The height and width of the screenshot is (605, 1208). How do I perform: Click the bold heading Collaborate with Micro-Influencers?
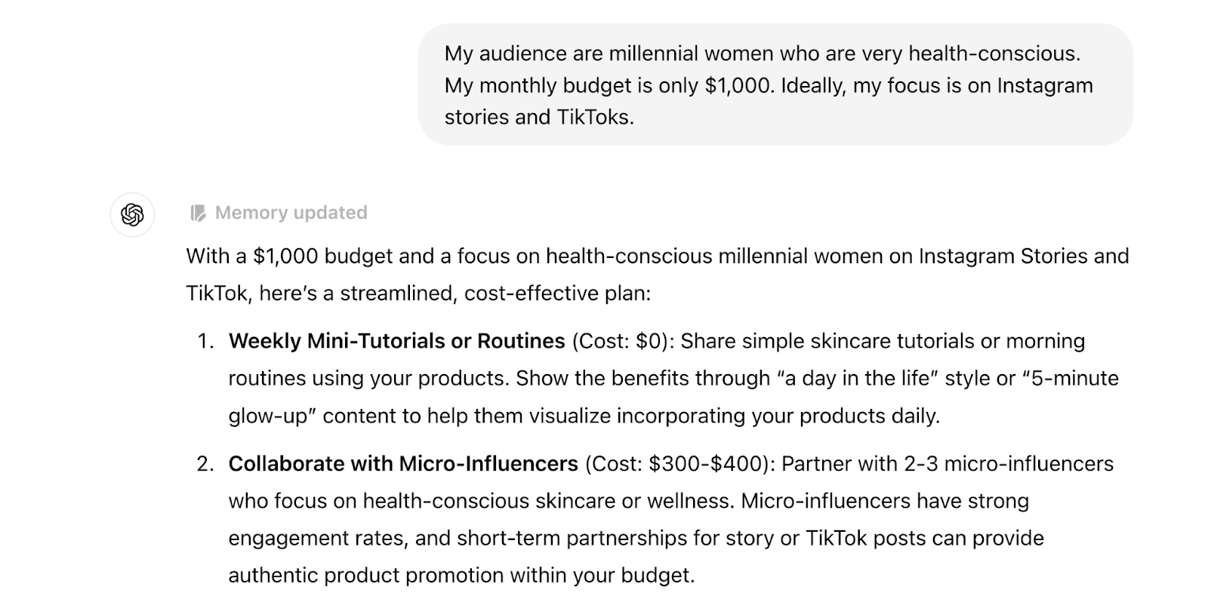coord(405,463)
